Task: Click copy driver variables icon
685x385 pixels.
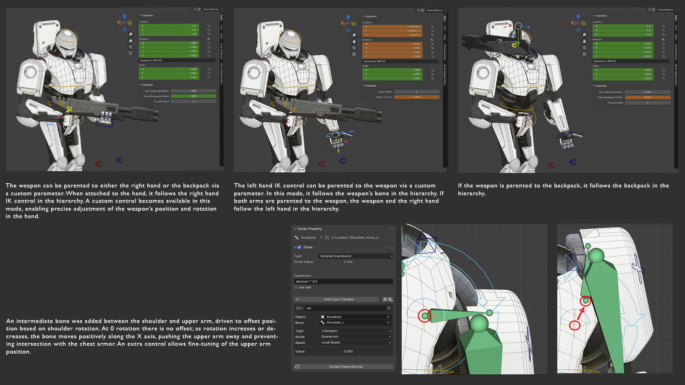Action: point(385,299)
